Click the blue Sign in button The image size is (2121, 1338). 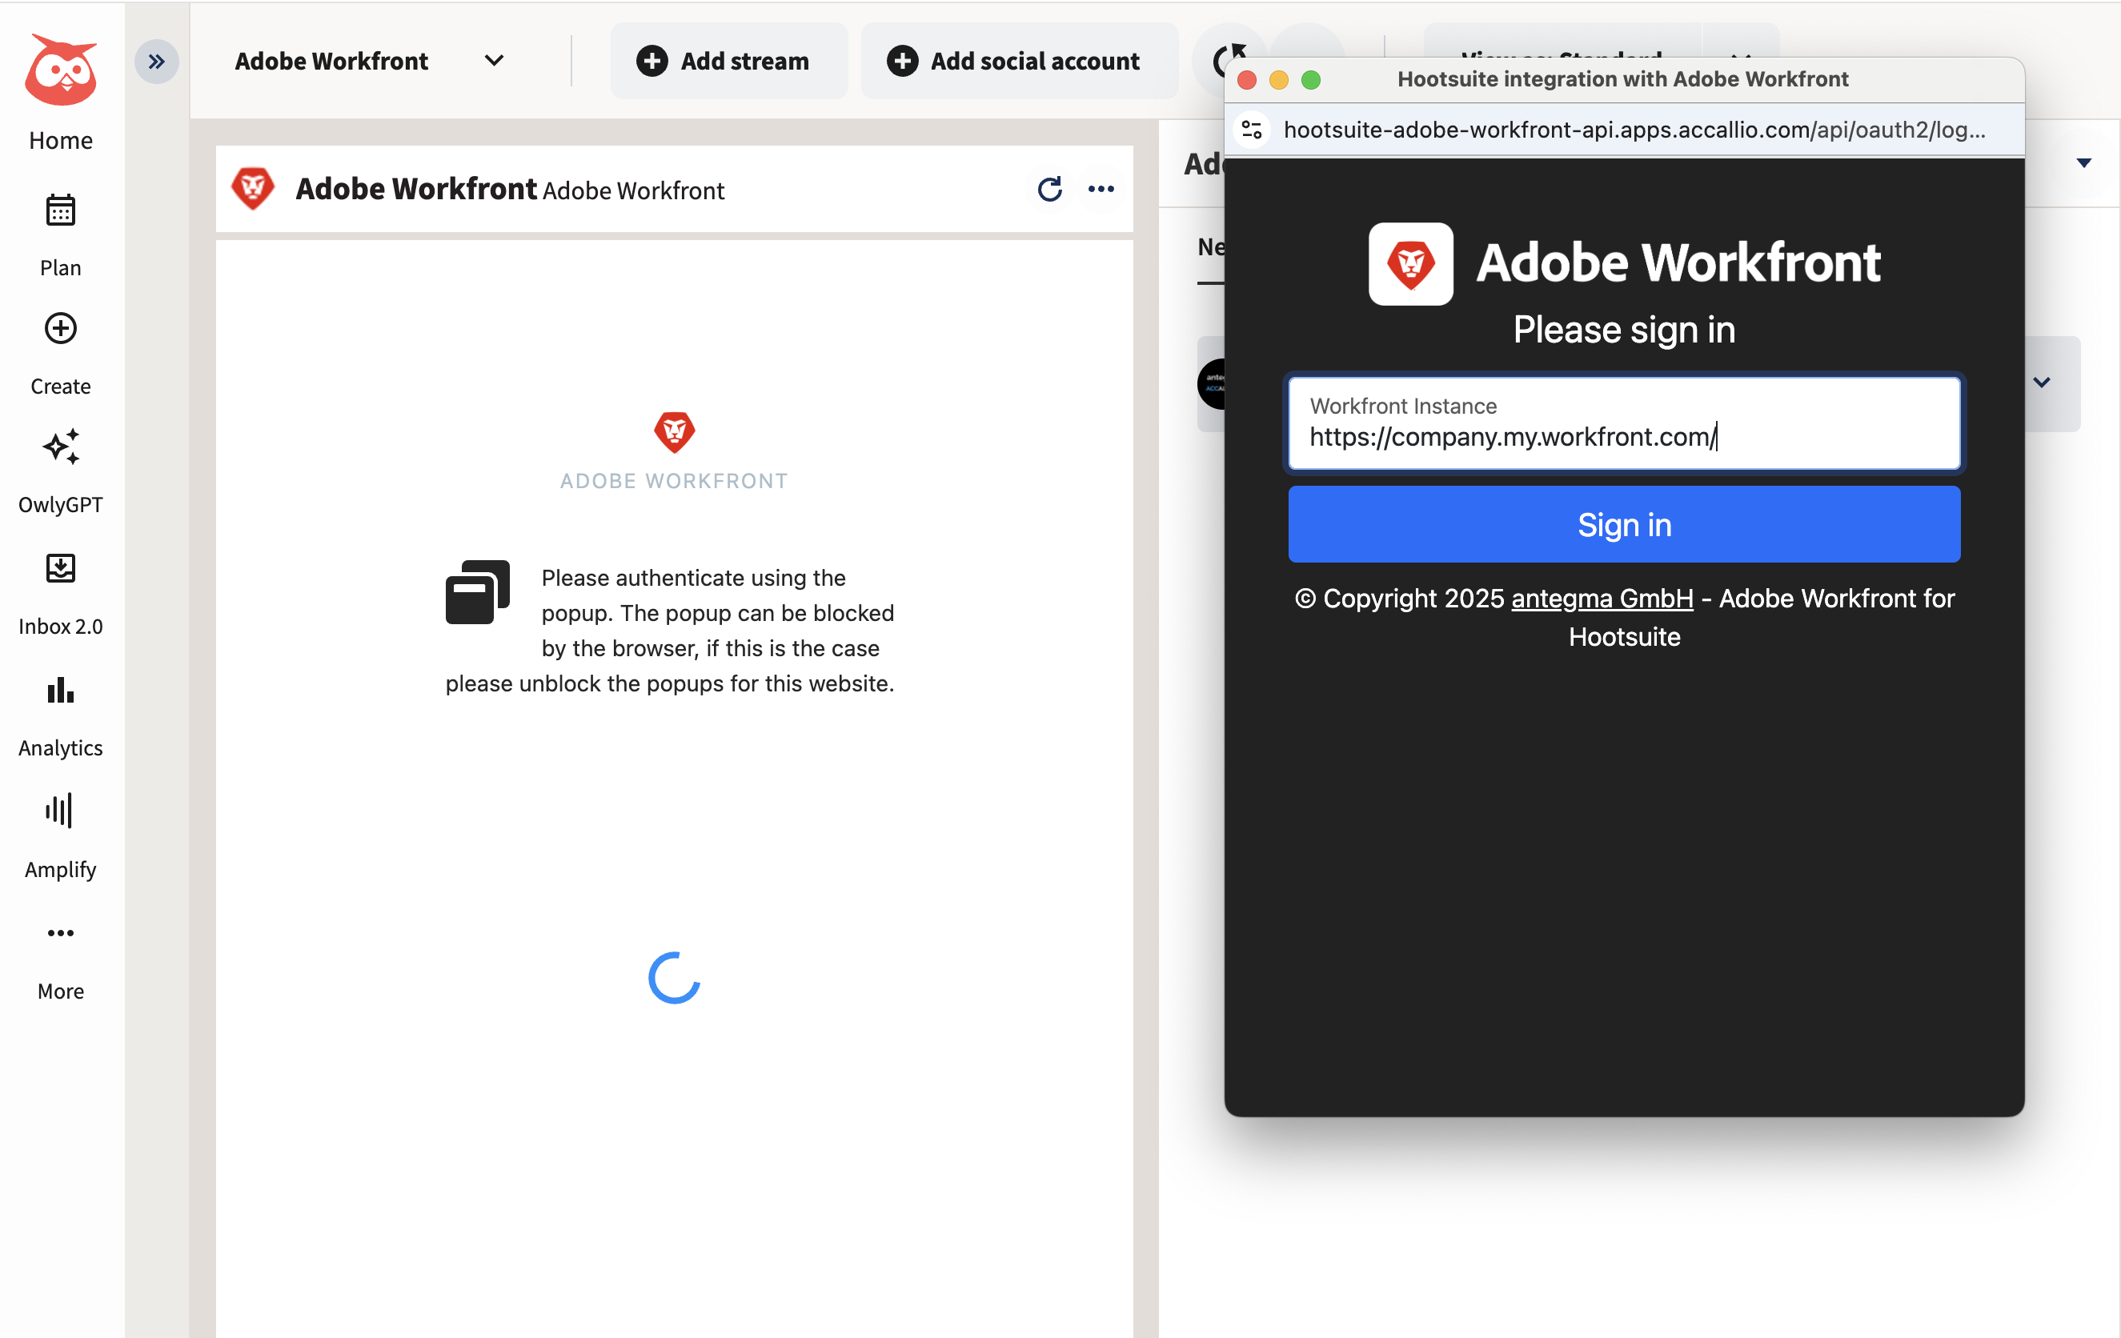pyautogui.click(x=1623, y=524)
